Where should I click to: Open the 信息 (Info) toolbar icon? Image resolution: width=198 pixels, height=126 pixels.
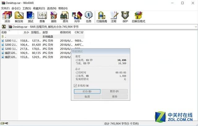(88, 17)
